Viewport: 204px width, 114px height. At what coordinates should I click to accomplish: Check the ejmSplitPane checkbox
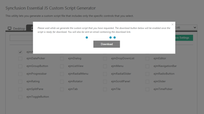click(x=20, y=89)
